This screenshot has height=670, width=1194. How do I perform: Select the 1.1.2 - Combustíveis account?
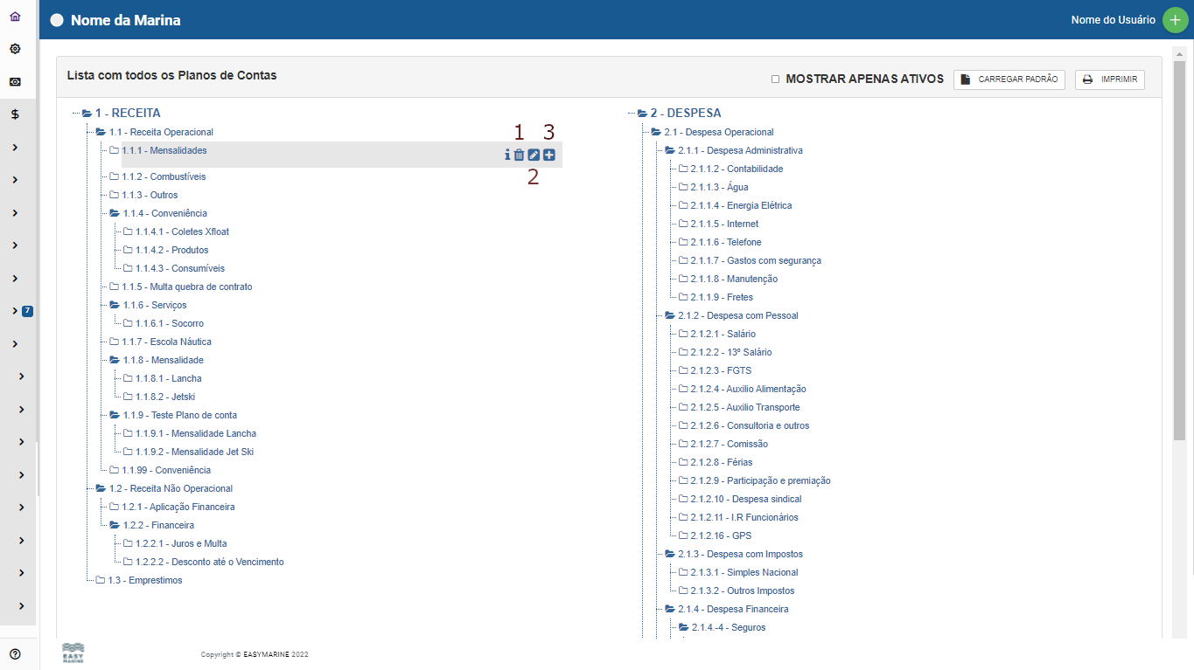(164, 176)
